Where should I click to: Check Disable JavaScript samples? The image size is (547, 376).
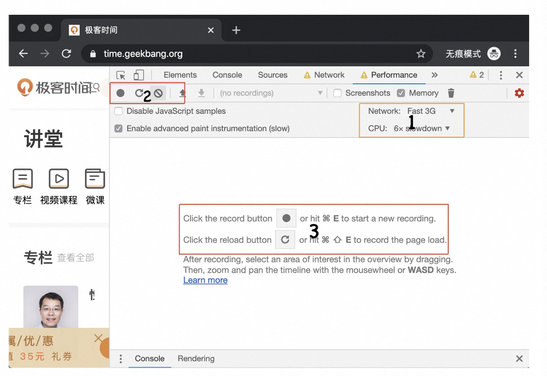point(118,111)
